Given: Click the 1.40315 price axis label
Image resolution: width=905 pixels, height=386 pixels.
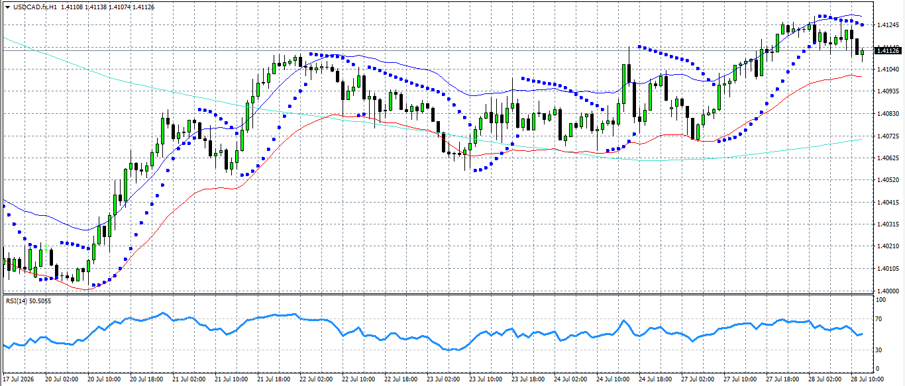Looking at the screenshot, I should pos(888,224).
